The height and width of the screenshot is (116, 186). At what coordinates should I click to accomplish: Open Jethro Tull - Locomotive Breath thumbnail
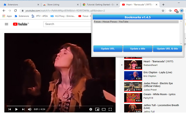click(133, 108)
